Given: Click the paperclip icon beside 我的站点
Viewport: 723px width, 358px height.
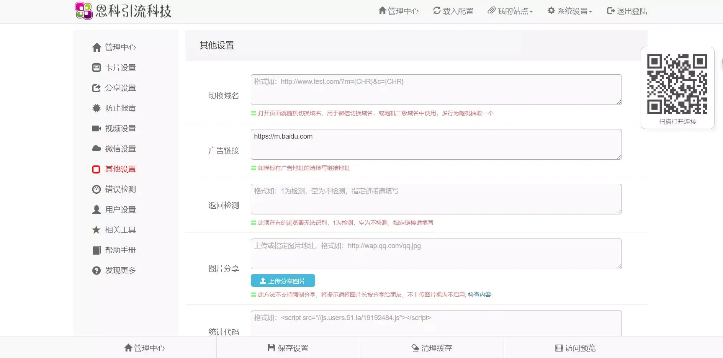Looking at the screenshot, I should tap(491, 11).
